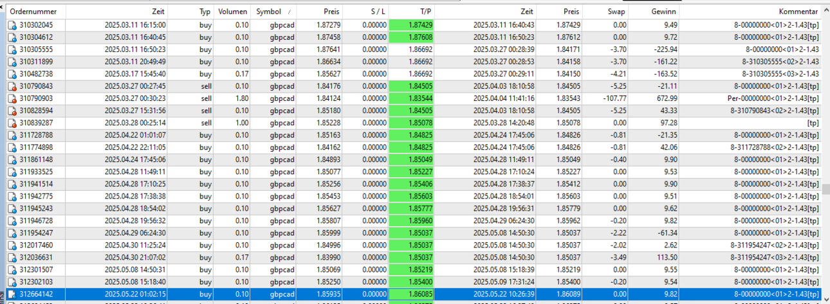Click the Swap value -4.21
The width and height of the screenshot is (830, 304).
point(618,74)
